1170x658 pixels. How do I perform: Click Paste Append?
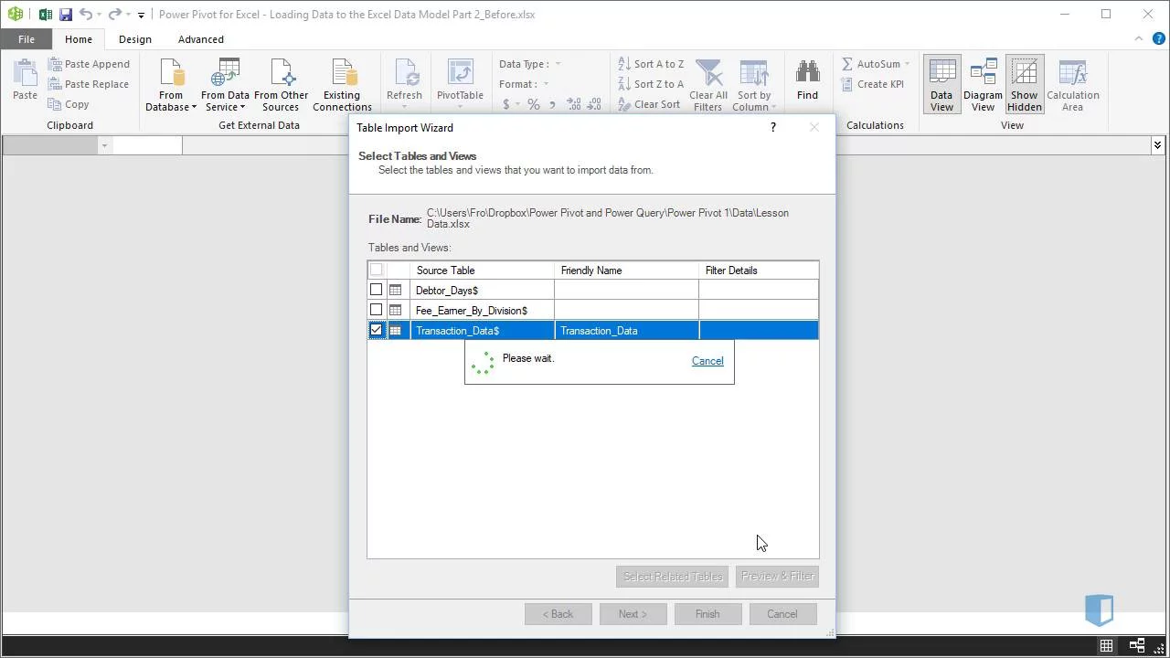(89, 64)
